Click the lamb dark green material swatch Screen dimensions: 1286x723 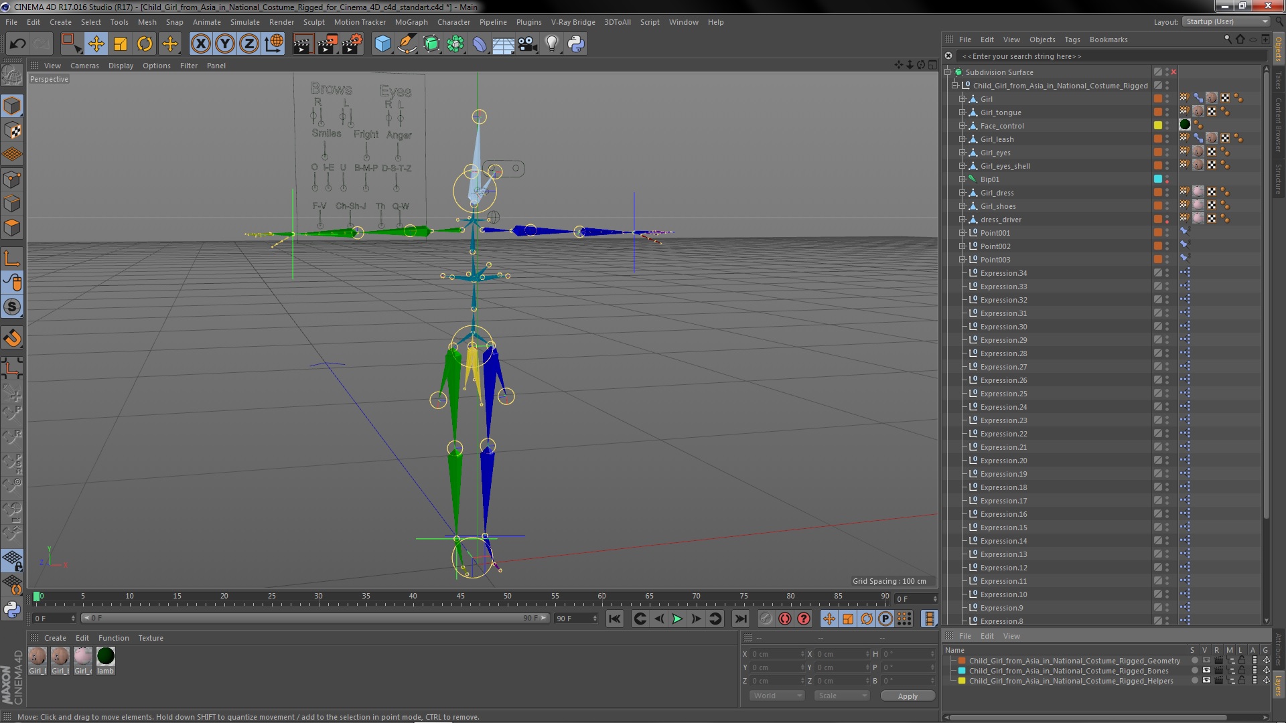[x=106, y=657]
